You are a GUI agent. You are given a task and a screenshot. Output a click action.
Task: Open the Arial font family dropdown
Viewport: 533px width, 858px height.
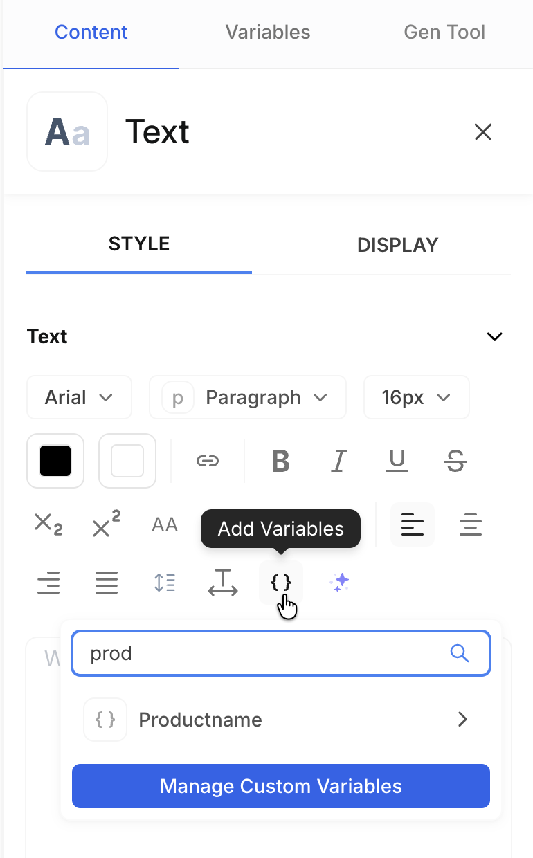[x=79, y=397]
